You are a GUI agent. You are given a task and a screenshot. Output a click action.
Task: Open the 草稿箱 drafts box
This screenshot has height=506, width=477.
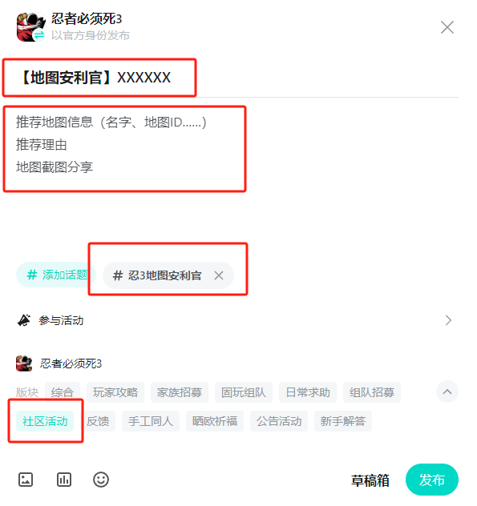(370, 480)
